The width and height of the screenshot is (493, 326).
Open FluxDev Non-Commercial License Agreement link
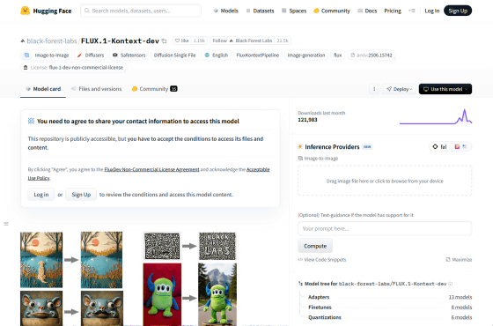pyautogui.click(x=151, y=169)
